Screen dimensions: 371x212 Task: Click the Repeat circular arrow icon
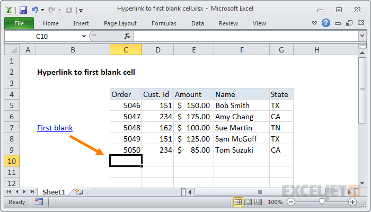tap(68, 10)
